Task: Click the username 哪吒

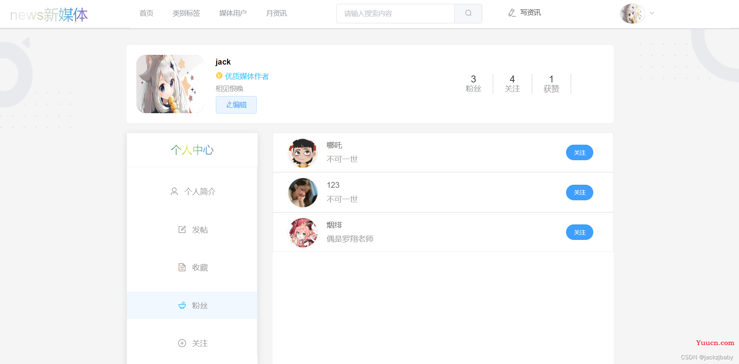Action: [334, 145]
